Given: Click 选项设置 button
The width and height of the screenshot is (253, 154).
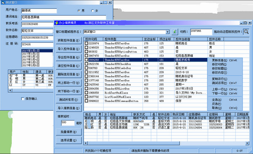Looking at the screenshot, I should pyautogui.click(x=69, y=140).
